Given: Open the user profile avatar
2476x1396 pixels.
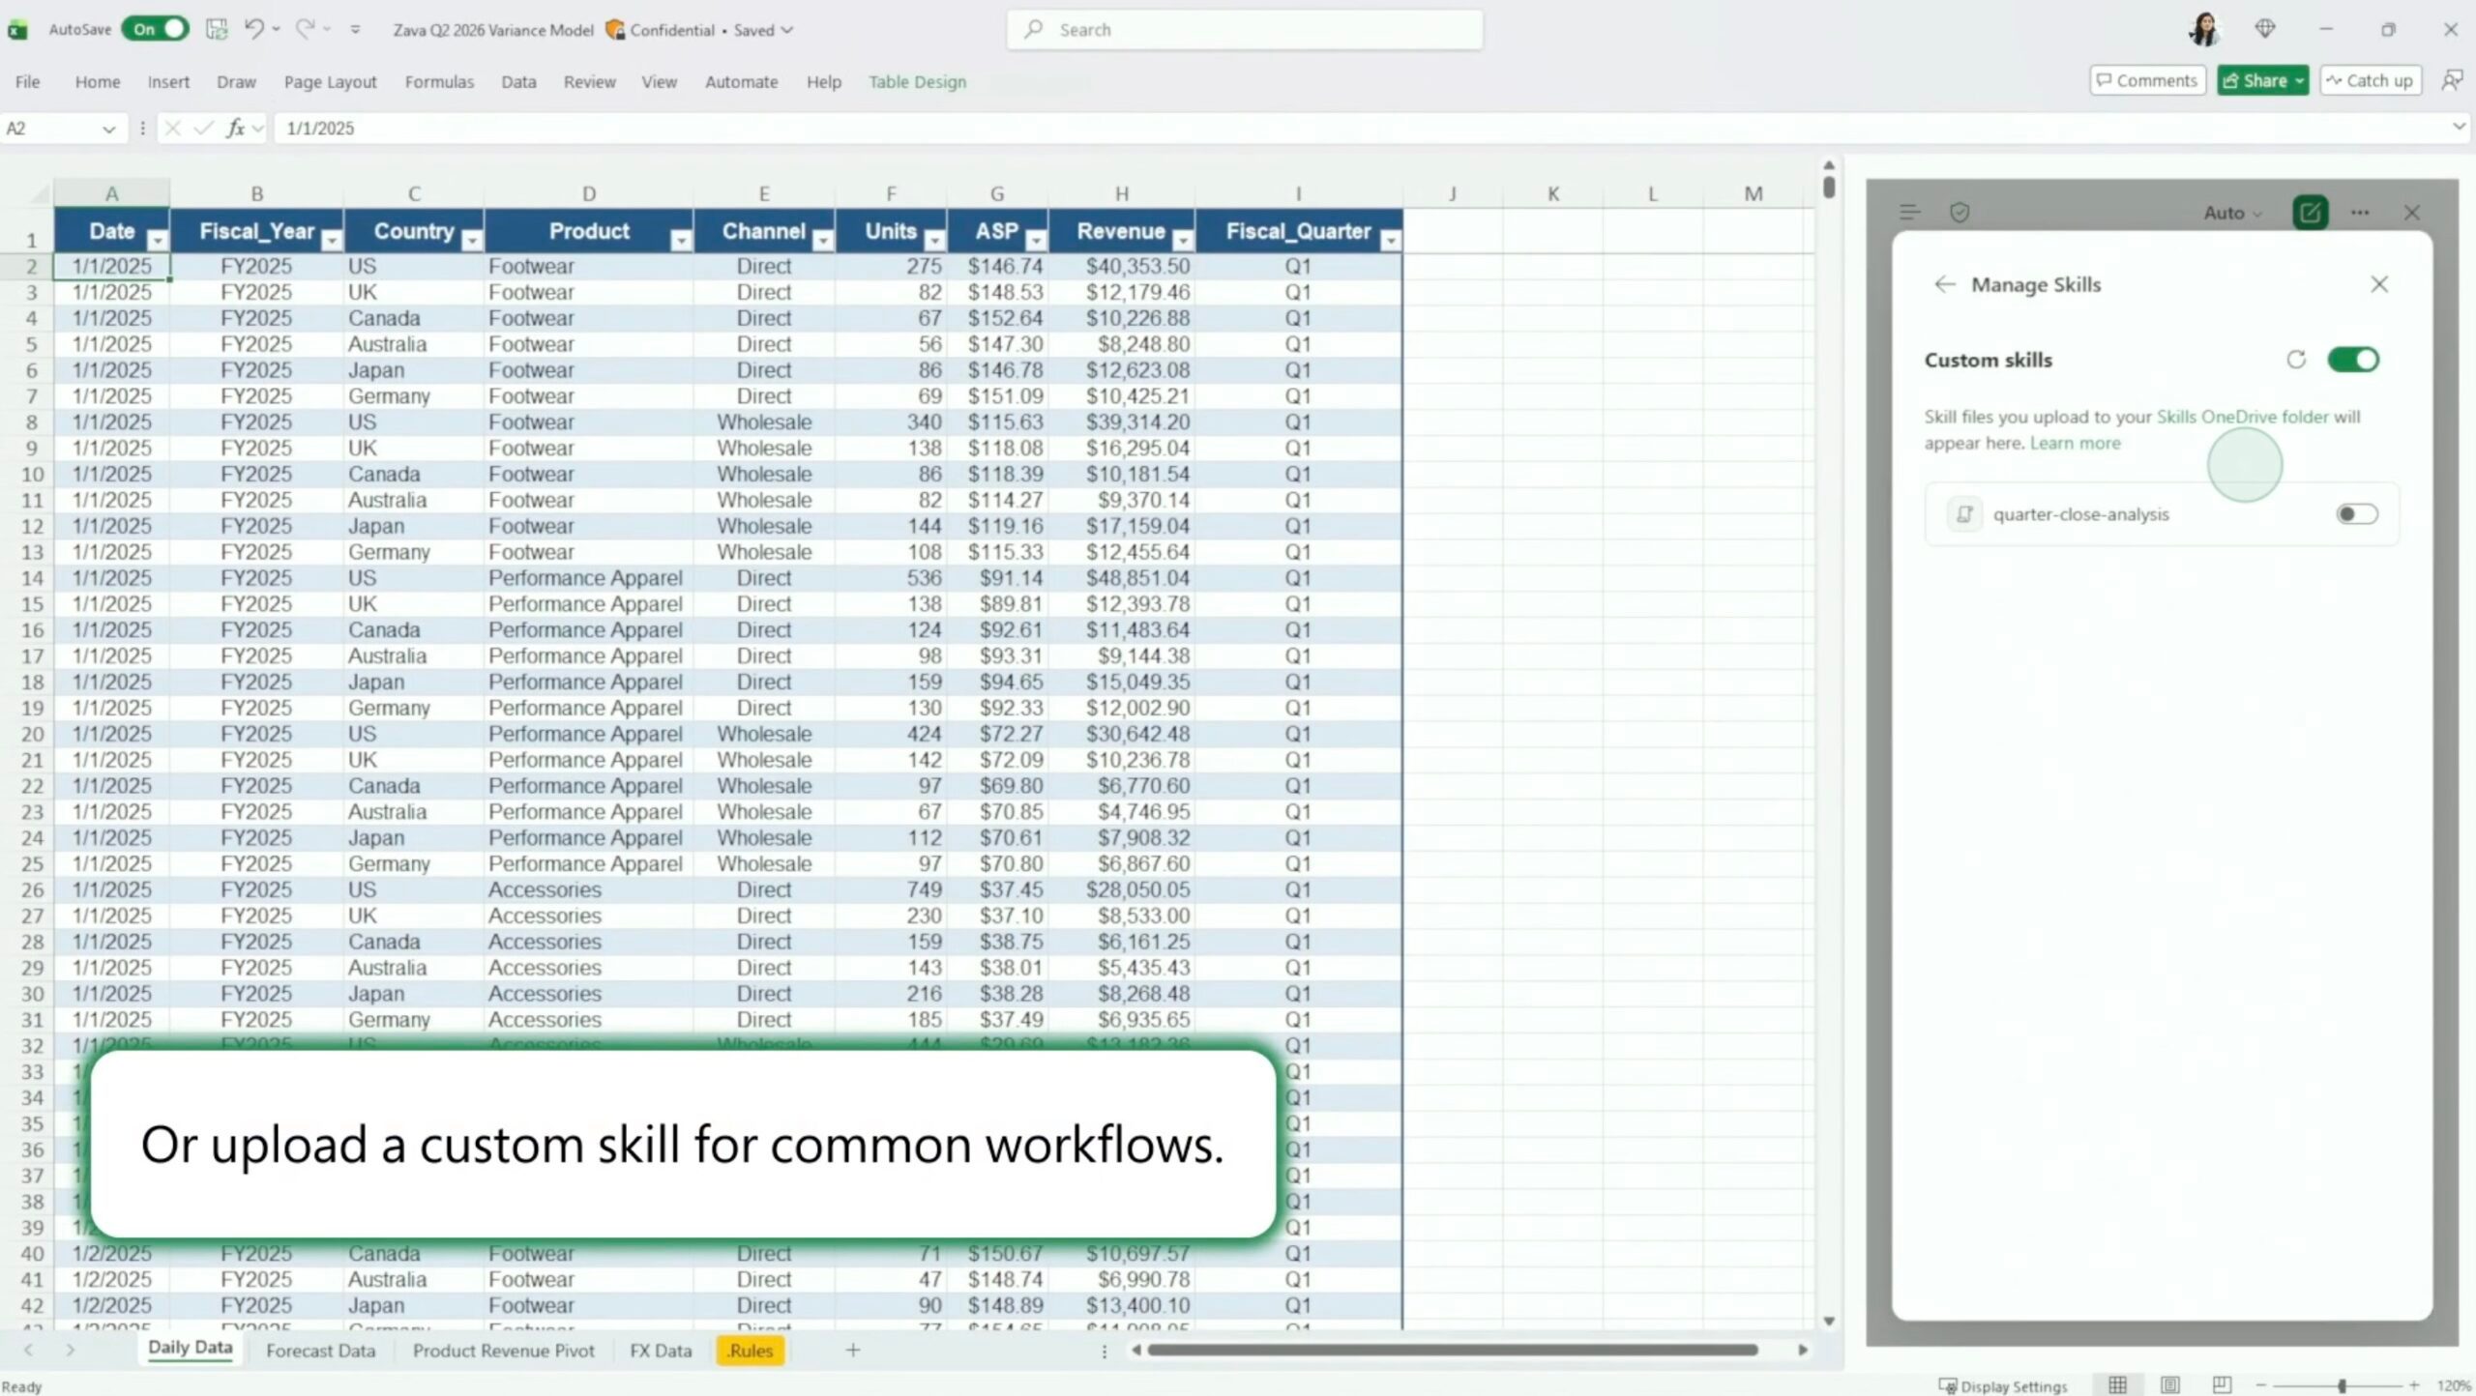Looking at the screenshot, I should pyautogui.click(x=2204, y=30).
